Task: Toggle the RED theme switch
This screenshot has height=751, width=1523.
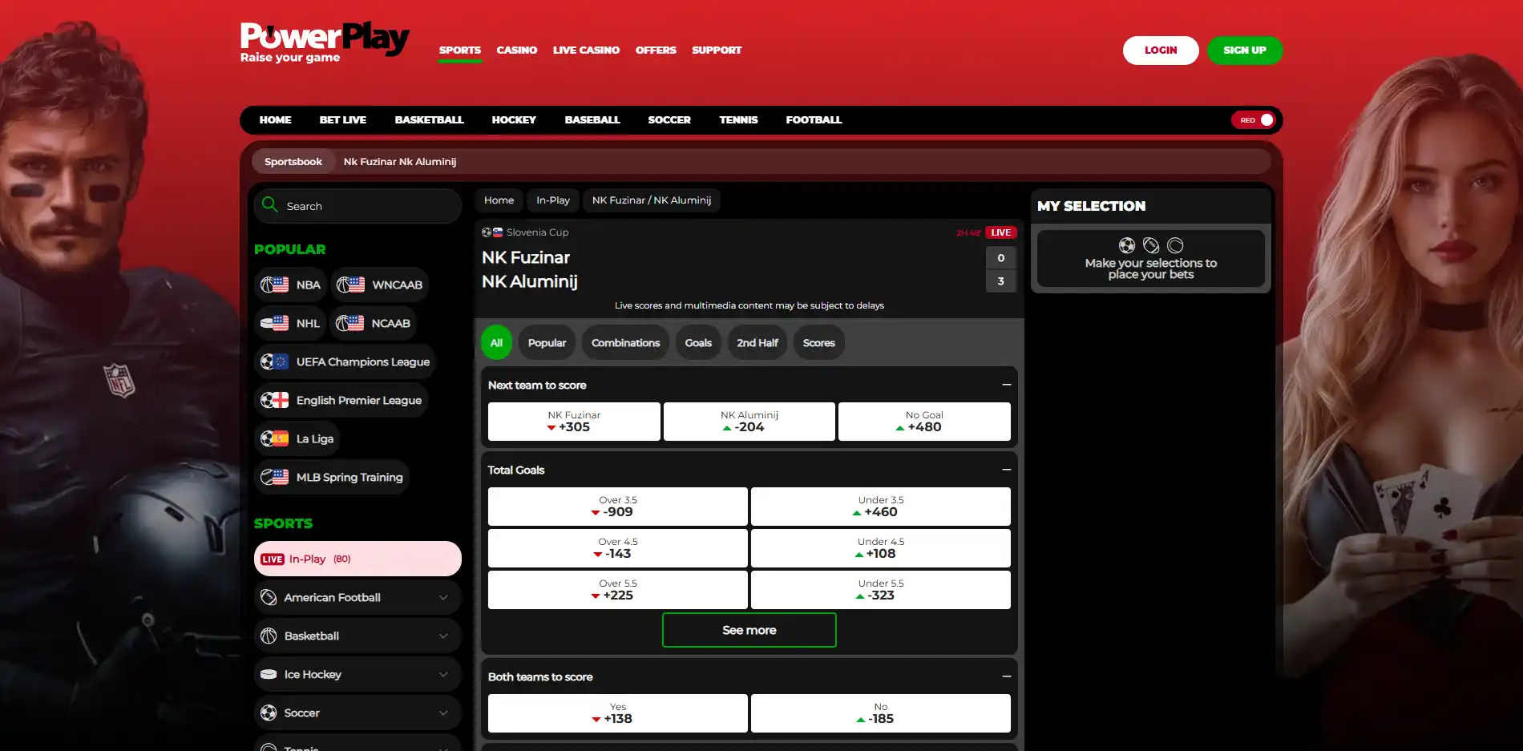Action: (1253, 119)
